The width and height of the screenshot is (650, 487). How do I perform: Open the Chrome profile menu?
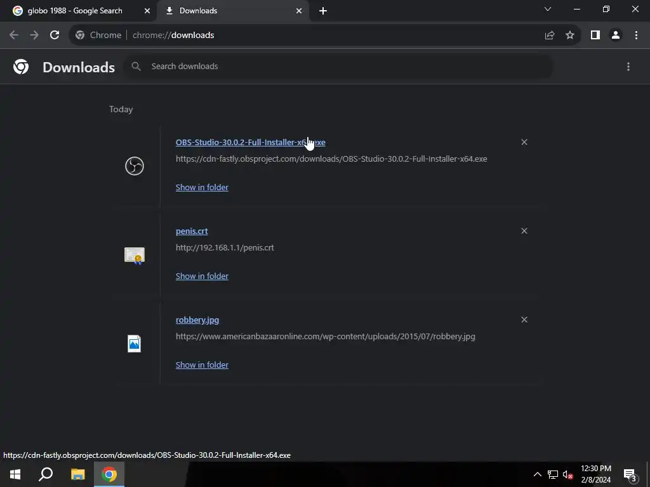[x=616, y=36]
